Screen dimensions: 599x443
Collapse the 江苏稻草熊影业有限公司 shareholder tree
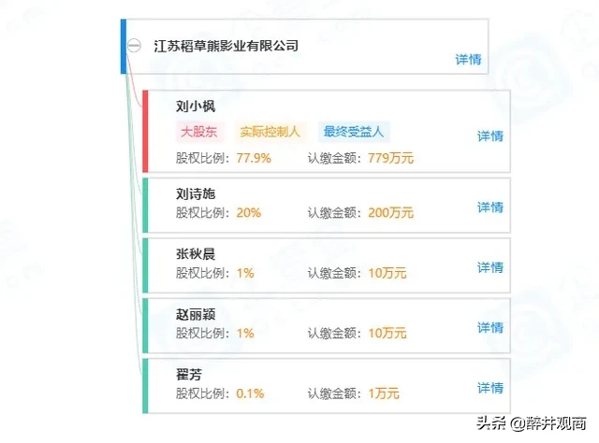[x=134, y=45]
